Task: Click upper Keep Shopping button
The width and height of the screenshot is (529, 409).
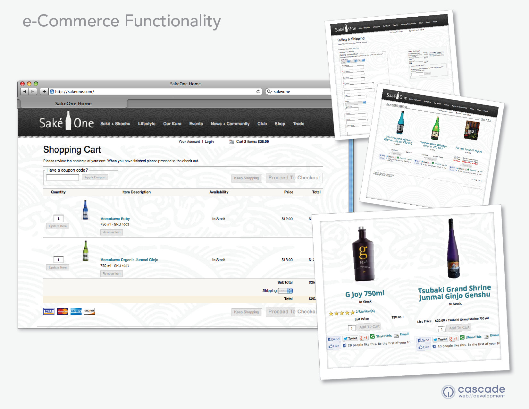Action: 247,178
